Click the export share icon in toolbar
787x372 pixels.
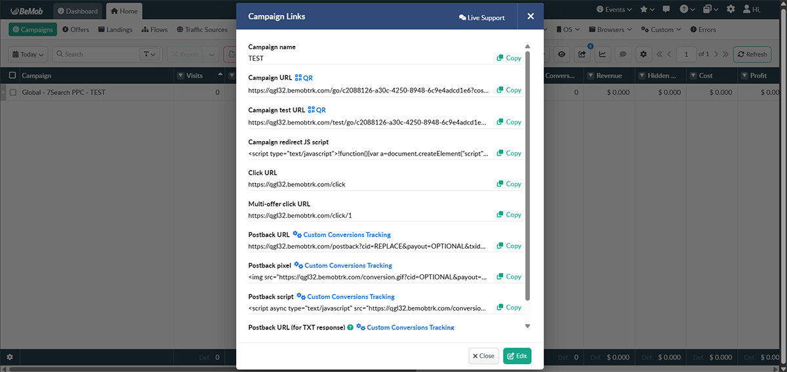(x=582, y=54)
